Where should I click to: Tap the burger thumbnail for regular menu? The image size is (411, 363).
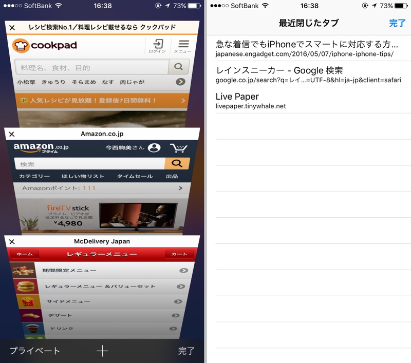click(26, 286)
